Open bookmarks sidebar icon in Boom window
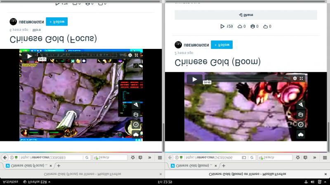Screen dimensions: 330x185 (305, 157)
